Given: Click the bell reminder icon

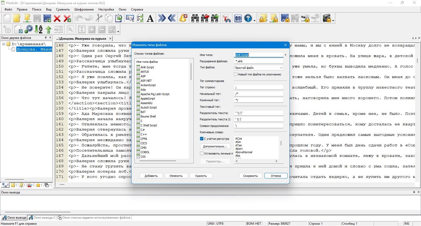Looking at the screenshot, I should click(x=183, y=18).
